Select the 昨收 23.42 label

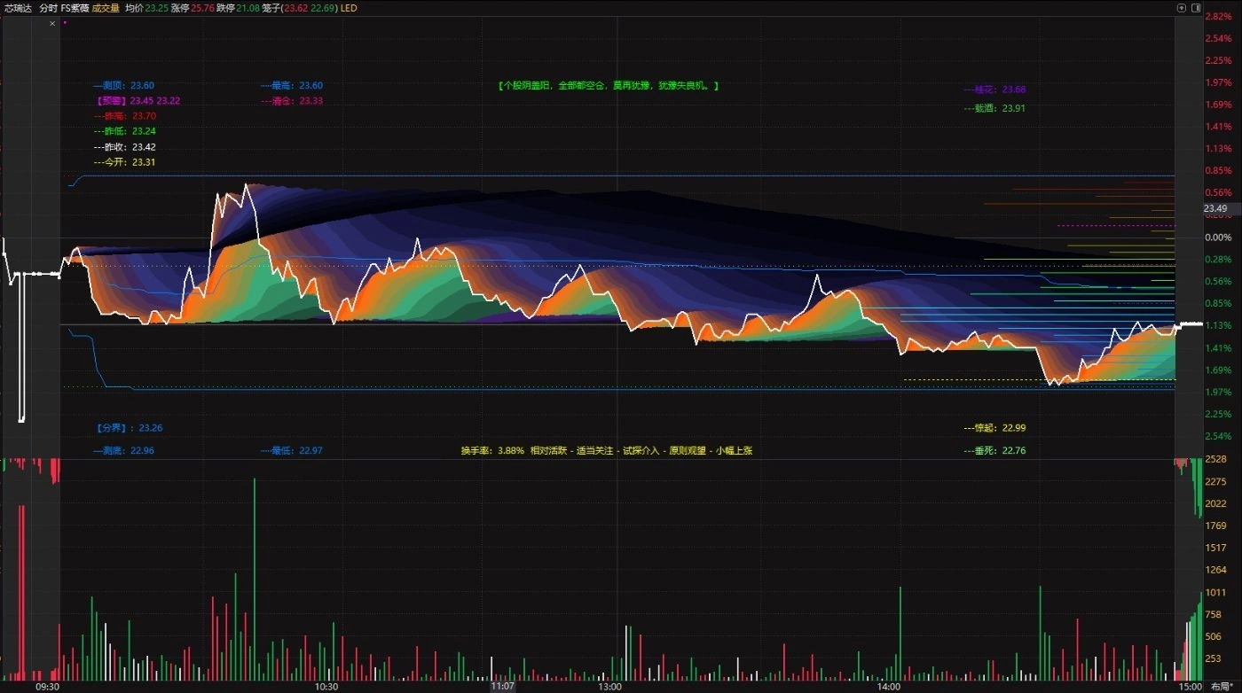point(125,147)
